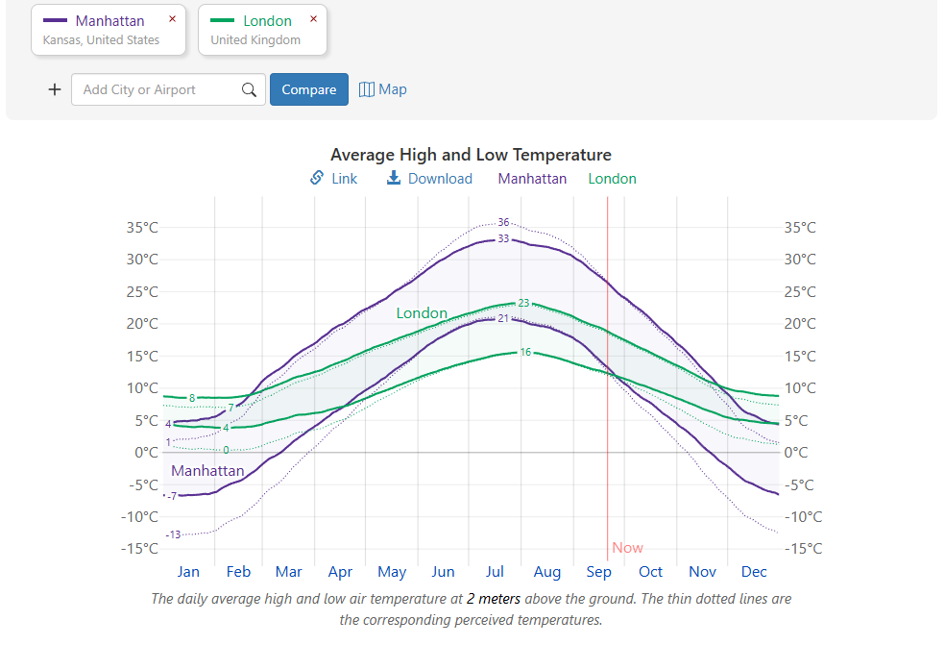Click the '2 meters' text in caption
The width and height of the screenshot is (945, 645).
(493, 599)
